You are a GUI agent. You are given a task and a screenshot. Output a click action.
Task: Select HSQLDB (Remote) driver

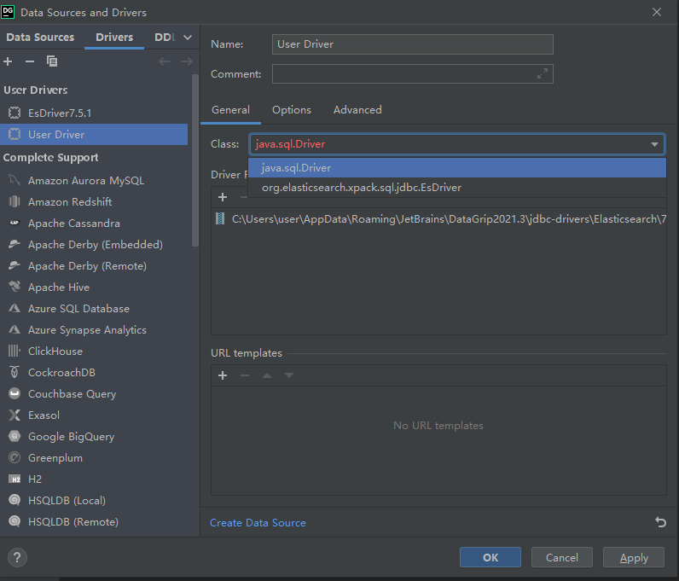(94, 521)
